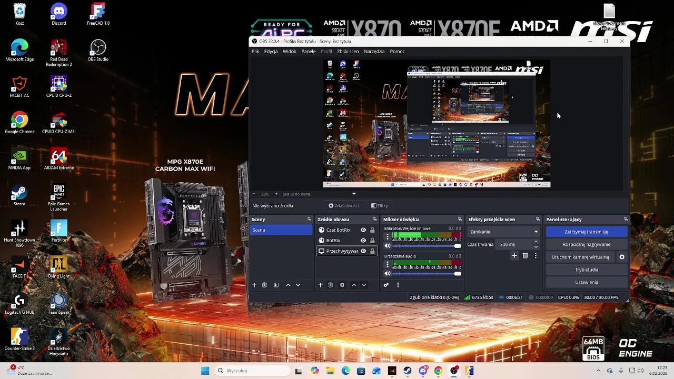The height and width of the screenshot is (379, 674).
Task: Unlock the Przechwytywanie screen capture source
Action: click(x=372, y=251)
